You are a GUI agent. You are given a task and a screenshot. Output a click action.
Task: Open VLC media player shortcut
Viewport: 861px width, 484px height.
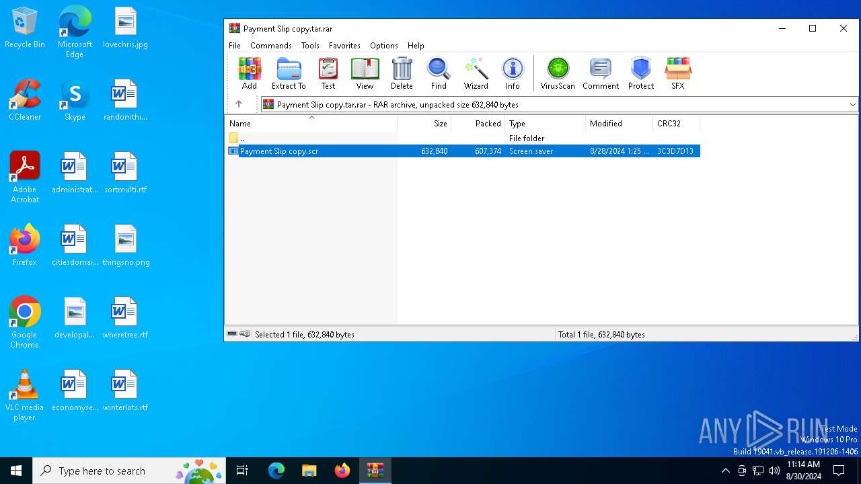pos(25,395)
